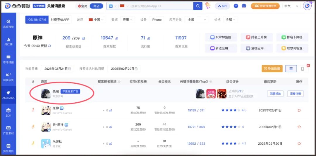Open 联想词智查
316x156 pixels.
292,48
